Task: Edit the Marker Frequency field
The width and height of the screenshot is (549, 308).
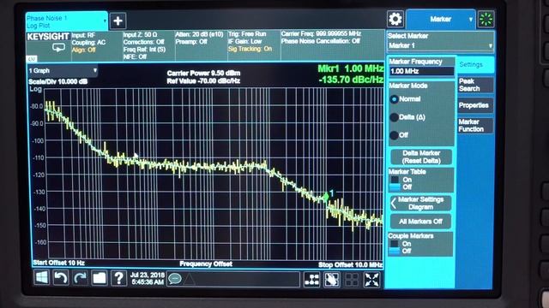Action: (421, 71)
